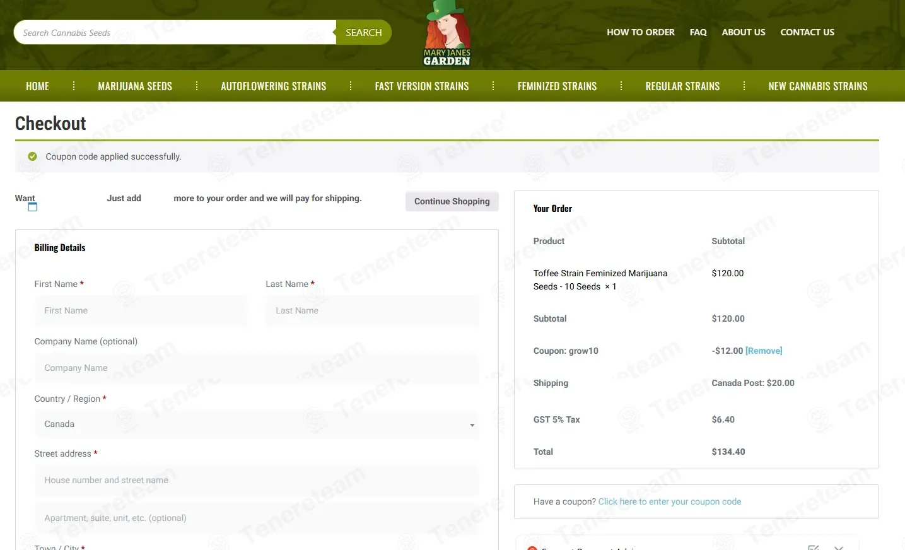Open the Country / Region dropdown showing Canada

pos(257,424)
